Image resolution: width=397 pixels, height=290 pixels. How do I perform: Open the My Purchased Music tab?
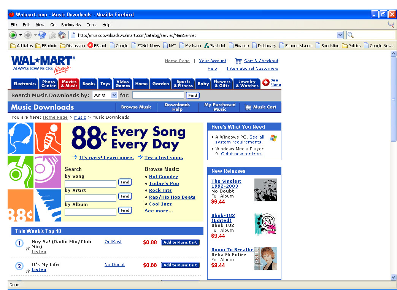(220, 107)
